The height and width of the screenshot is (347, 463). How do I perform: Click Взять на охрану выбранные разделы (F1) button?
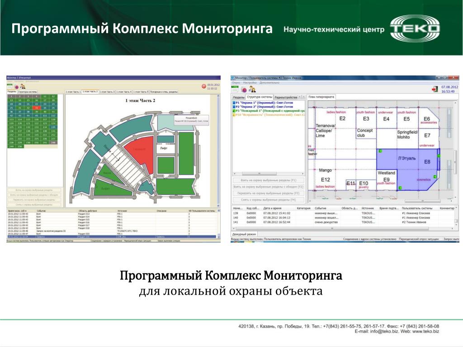(x=269, y=180)
